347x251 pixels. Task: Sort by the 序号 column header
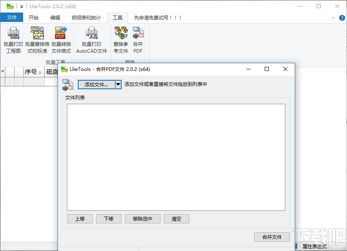[31, 72]
